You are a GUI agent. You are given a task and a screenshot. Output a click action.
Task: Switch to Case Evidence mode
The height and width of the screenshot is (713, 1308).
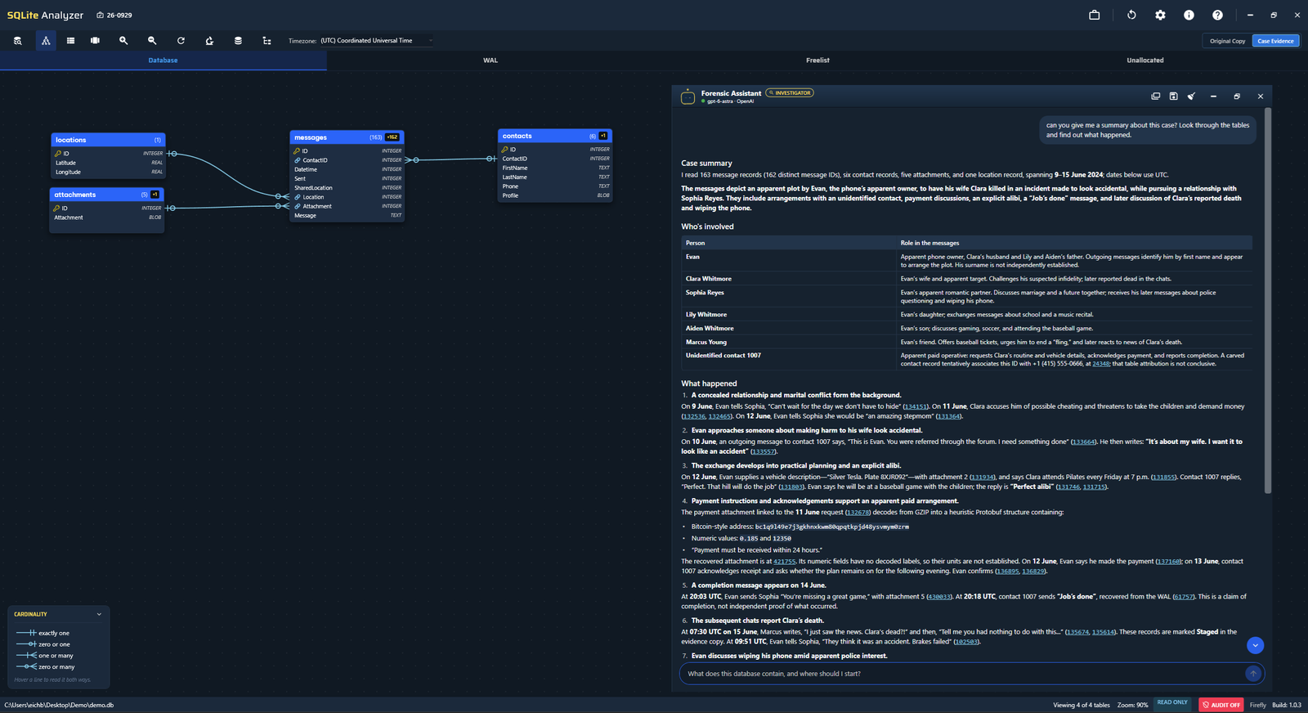[1275, 41]
